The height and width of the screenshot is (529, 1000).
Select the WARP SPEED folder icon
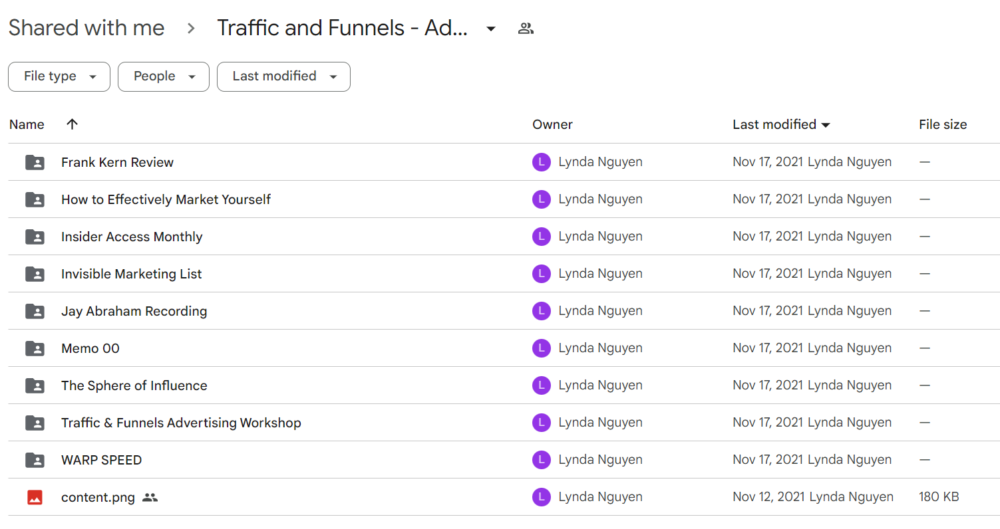pyautogui.click(x=35, y=460)
